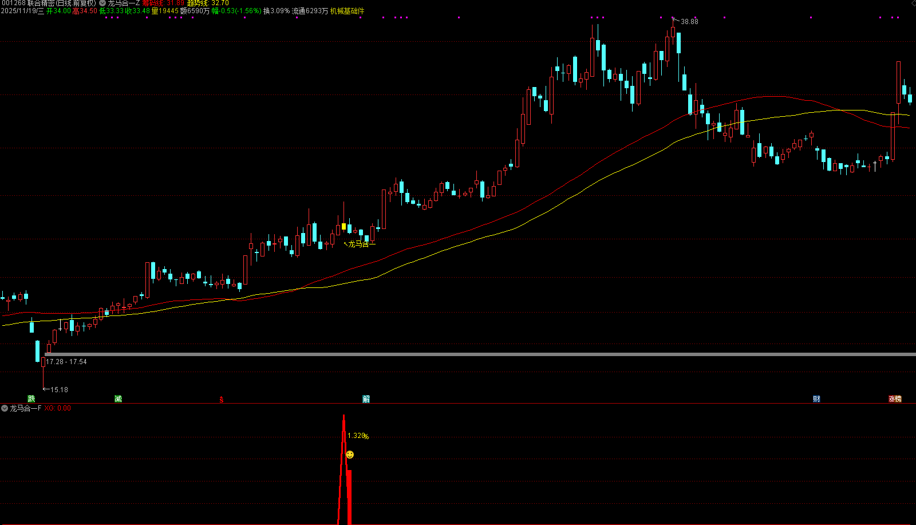Image resolution: width=916 pixels, height=525 pixels.
Task: Click the red spike in 龙马合一F panel
Action: (344, 469)
